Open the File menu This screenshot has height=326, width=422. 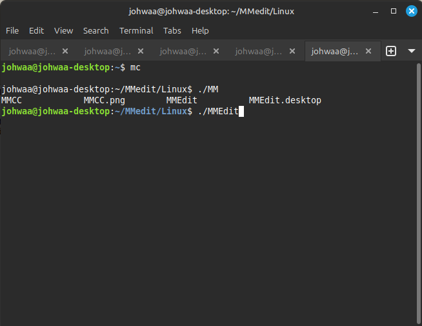click(x=12, y=30)
